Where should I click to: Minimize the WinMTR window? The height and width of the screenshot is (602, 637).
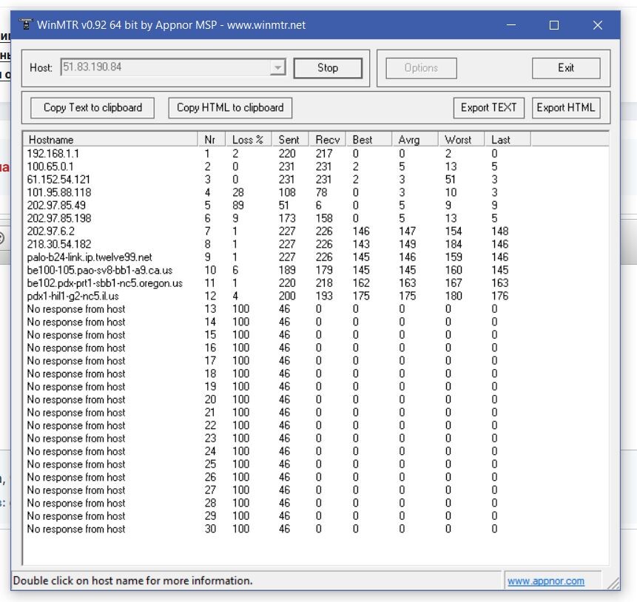[511, 25]
